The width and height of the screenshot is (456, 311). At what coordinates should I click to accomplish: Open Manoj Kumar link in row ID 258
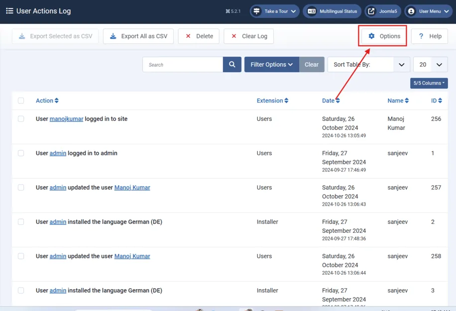(x=132, y=256)
